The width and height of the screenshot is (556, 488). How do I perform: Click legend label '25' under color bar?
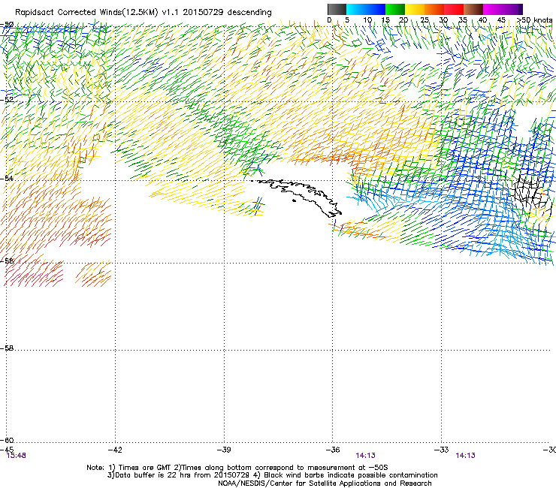coord(425,20)
